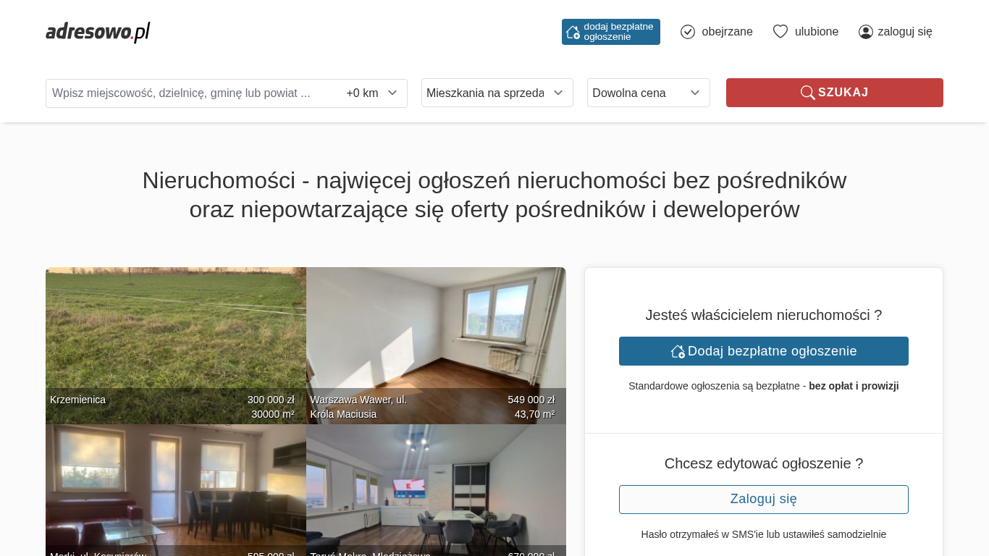989x556 pixels.
Task: Click zaloguj się in the header
Action: 904,32
